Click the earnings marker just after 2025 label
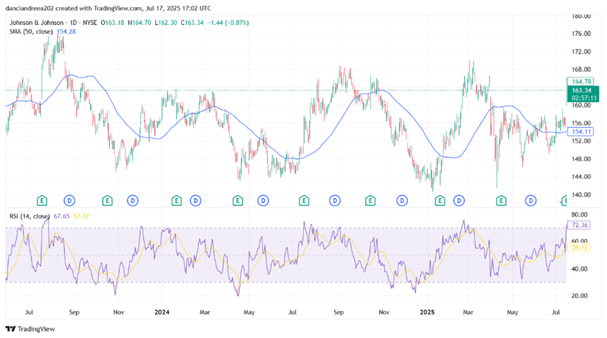607x338 pixels. click(440, 201)
